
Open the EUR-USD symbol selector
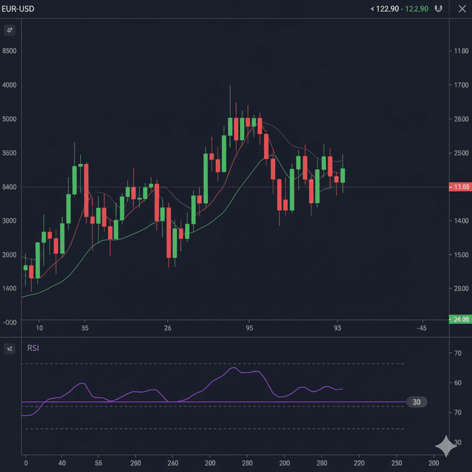tap(18, 9)
